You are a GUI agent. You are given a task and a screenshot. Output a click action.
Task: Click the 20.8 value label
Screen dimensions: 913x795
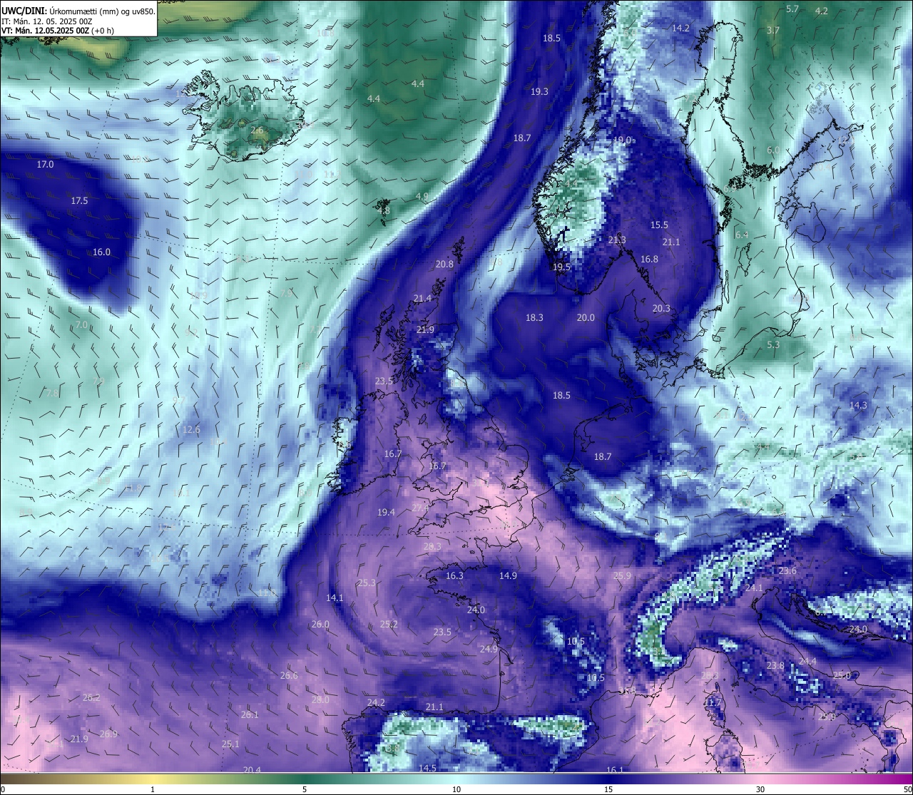(x=444, y=265)
